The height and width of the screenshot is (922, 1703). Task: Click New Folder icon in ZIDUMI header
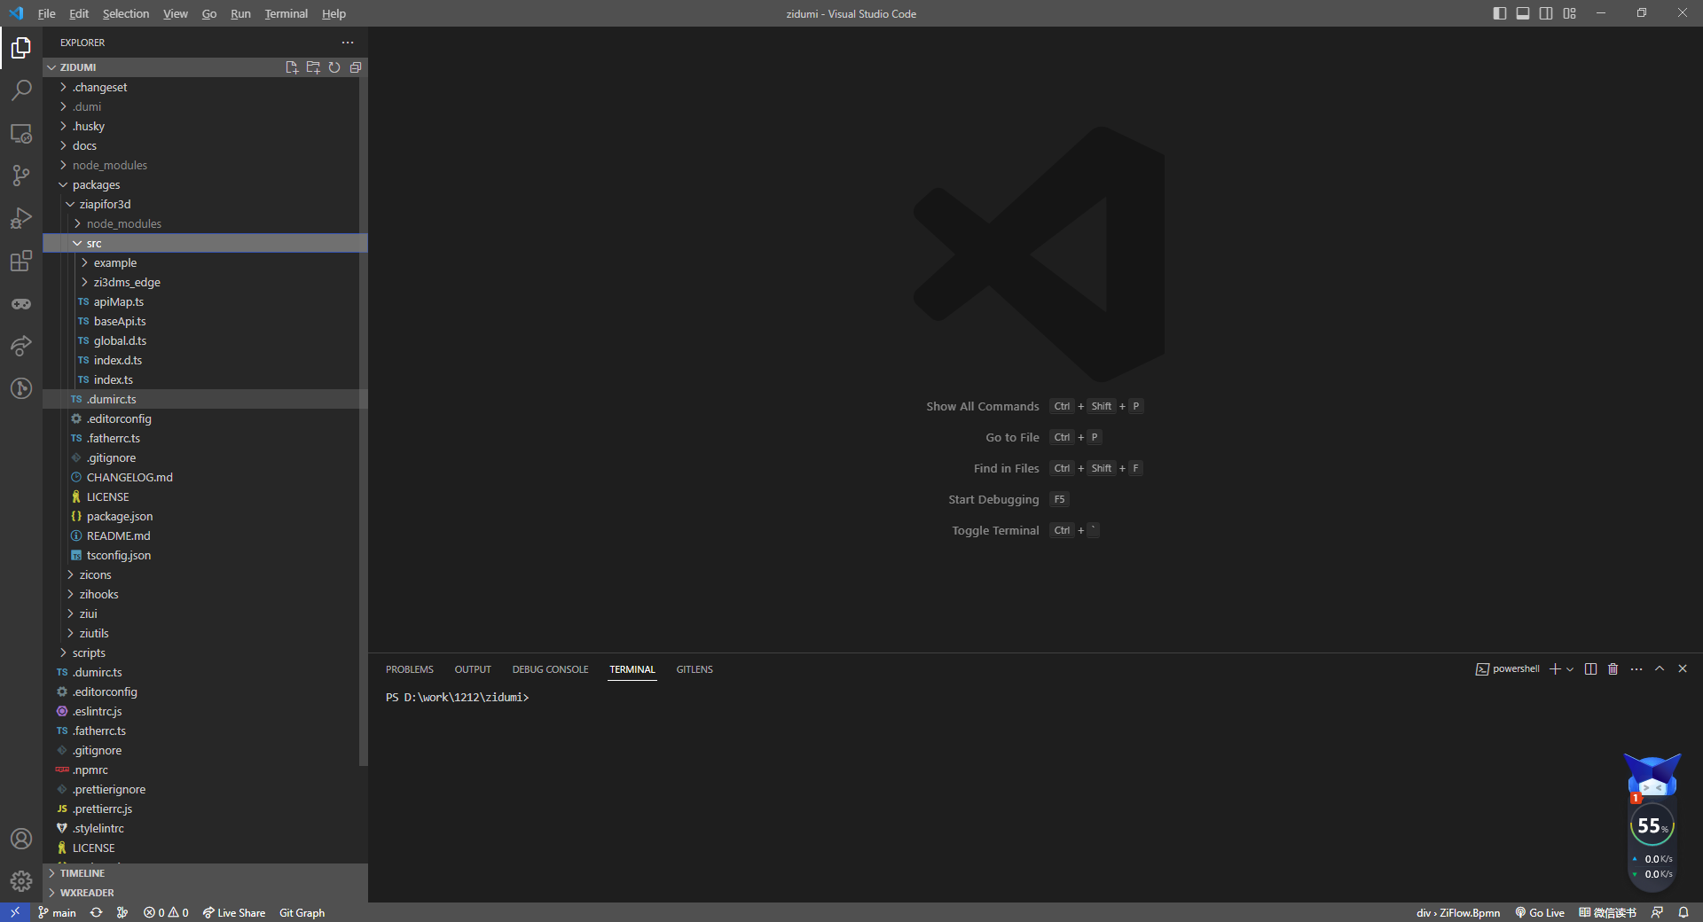click(313, 67)
